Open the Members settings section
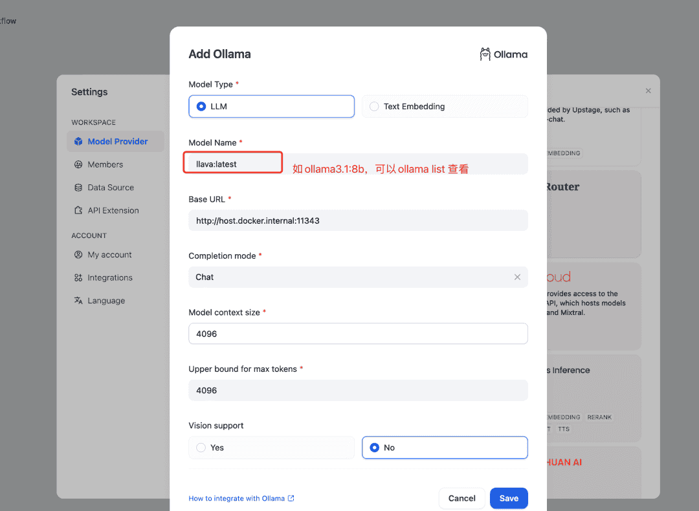699x511 pixels. click(x=105, y=165)
